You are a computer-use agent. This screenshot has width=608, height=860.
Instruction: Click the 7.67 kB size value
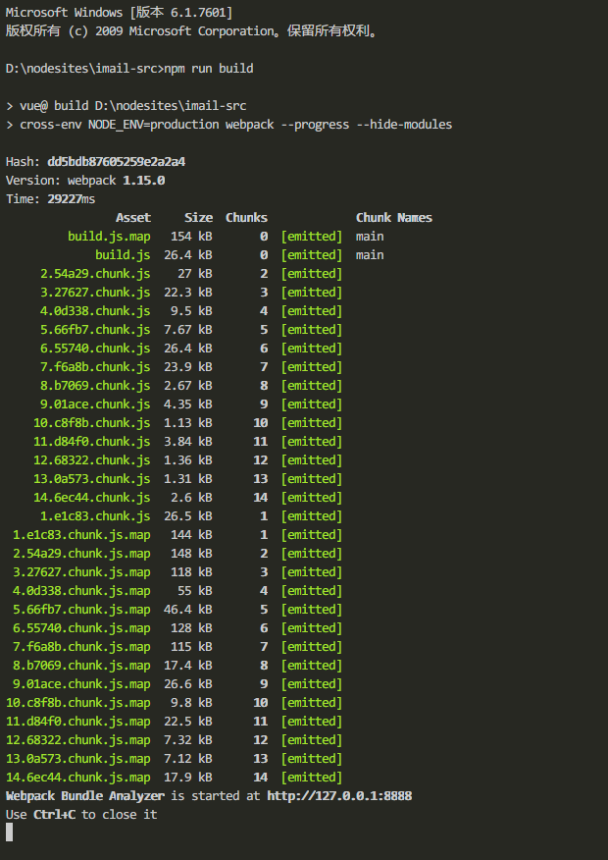(188, 330)
